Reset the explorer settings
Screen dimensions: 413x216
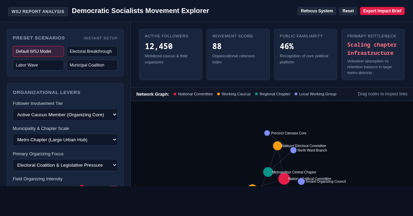[348, 11]
